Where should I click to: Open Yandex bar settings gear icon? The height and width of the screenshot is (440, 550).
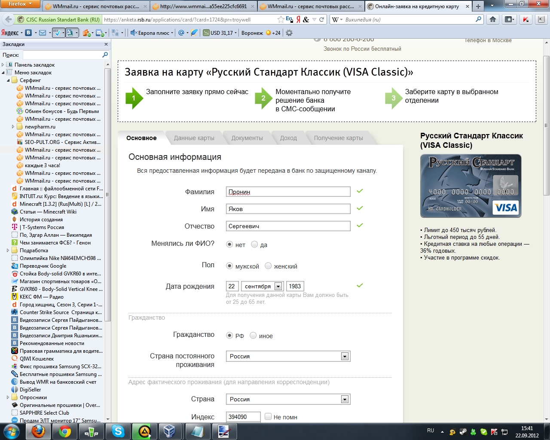click(x=289, y=33)
